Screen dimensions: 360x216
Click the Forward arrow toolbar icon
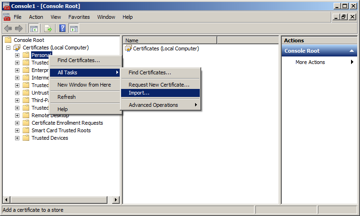point(19,28)
